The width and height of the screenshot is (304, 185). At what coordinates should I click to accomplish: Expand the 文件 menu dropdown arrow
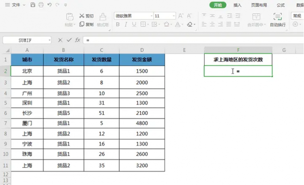[x=24, y=5]
